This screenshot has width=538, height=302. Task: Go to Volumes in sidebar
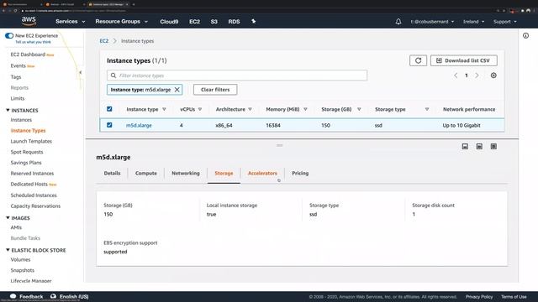pyautogui.click(x=20, y=259)
